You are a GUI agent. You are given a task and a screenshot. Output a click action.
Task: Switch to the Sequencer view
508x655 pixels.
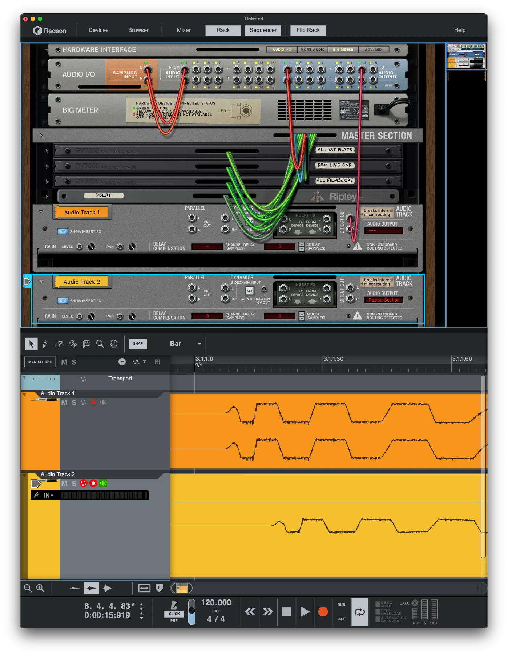click(x=263, y=30)
